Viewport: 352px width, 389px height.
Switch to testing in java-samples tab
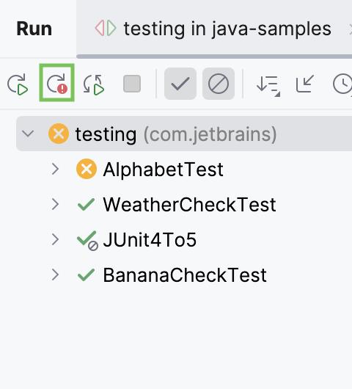214,29
